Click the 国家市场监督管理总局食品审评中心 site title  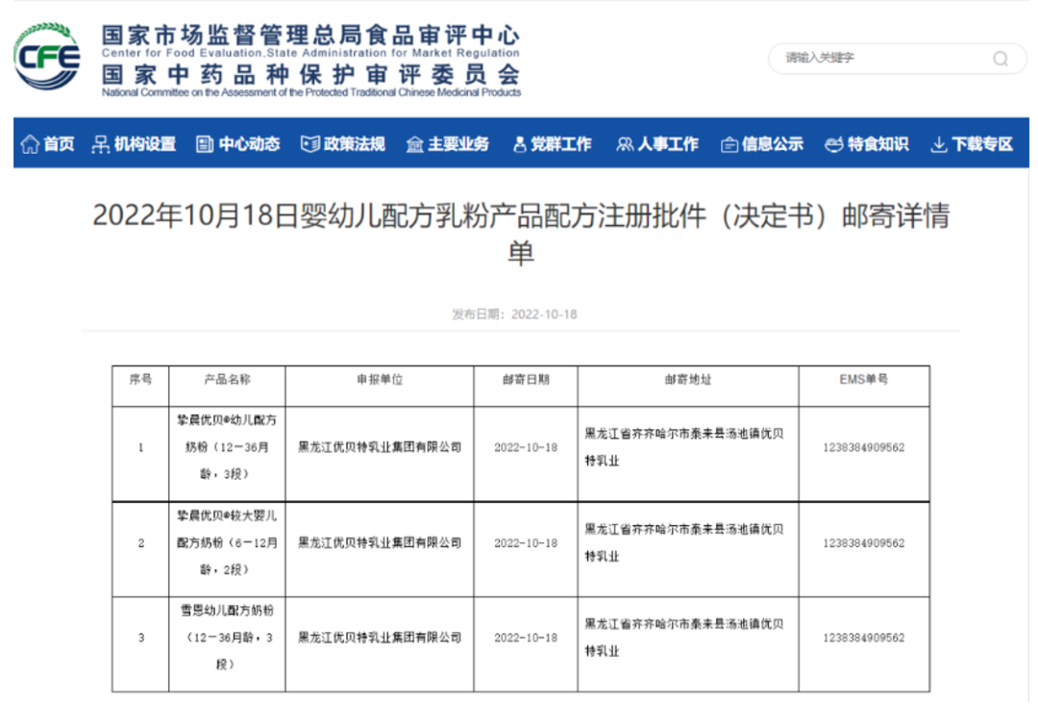[x=310, y=35]
